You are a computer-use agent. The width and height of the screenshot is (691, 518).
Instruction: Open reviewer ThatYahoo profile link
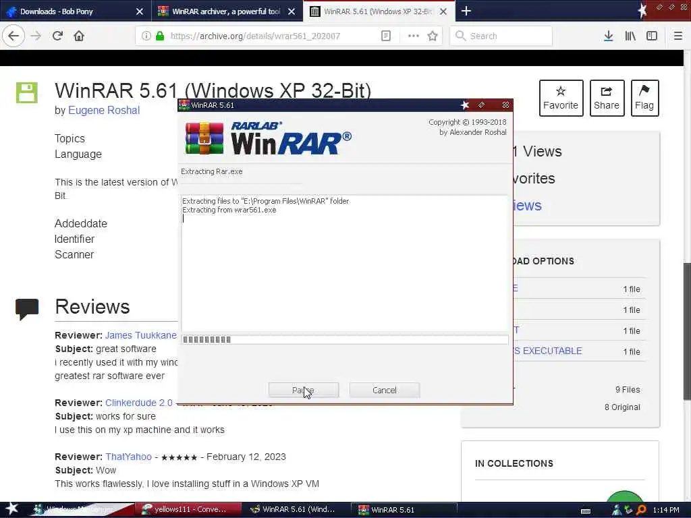128,457
